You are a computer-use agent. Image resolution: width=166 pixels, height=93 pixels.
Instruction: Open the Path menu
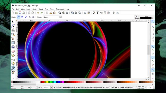pyautogui.click(x=41, y=9)
